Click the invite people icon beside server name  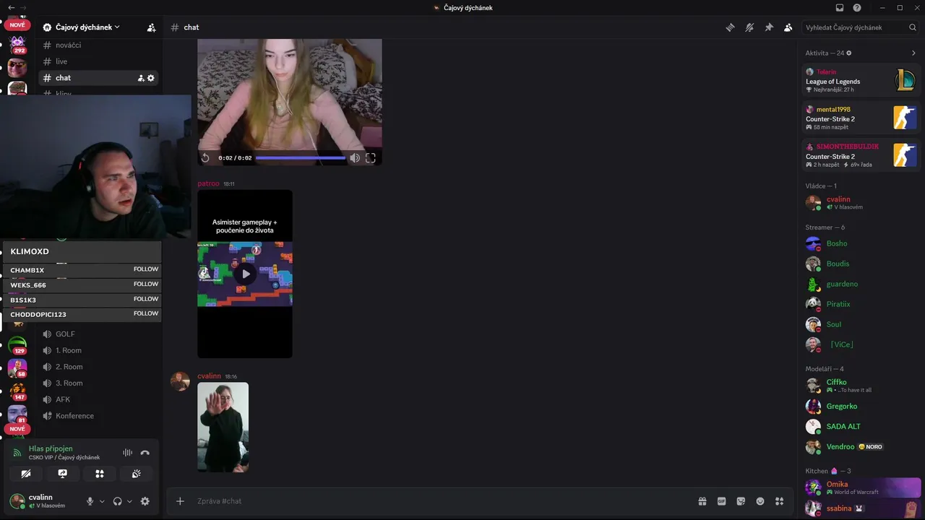(x=151, y=27)
